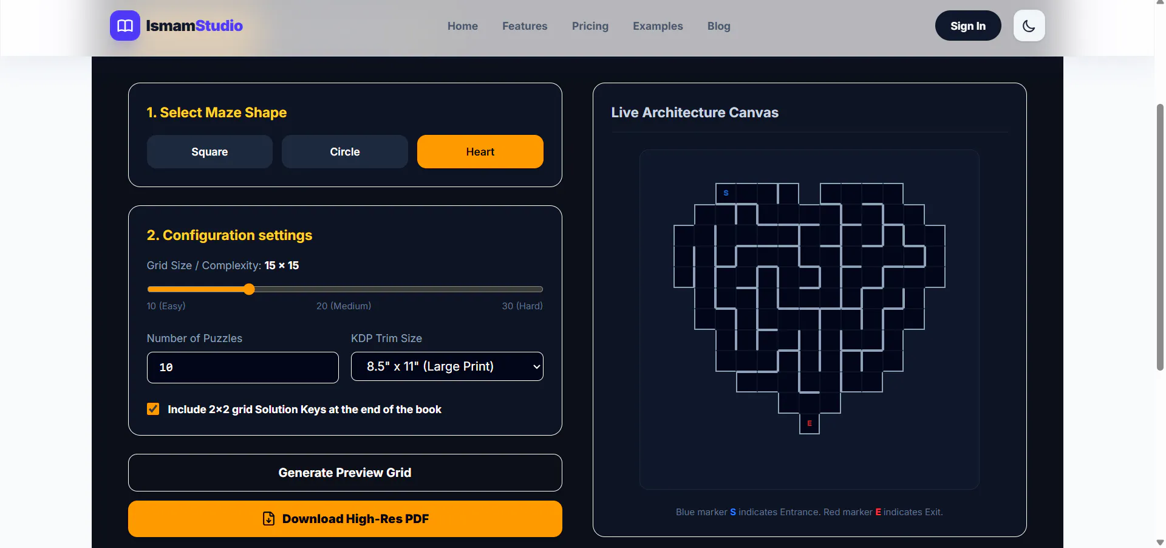Click the page vertical scrollbar thumb
The image size is (1166, 548).
click(1160, 237)
